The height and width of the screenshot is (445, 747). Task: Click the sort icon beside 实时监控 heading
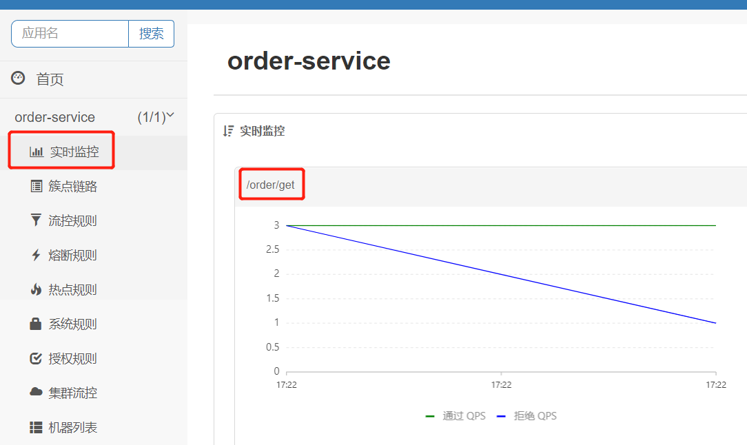click(229, 131)
